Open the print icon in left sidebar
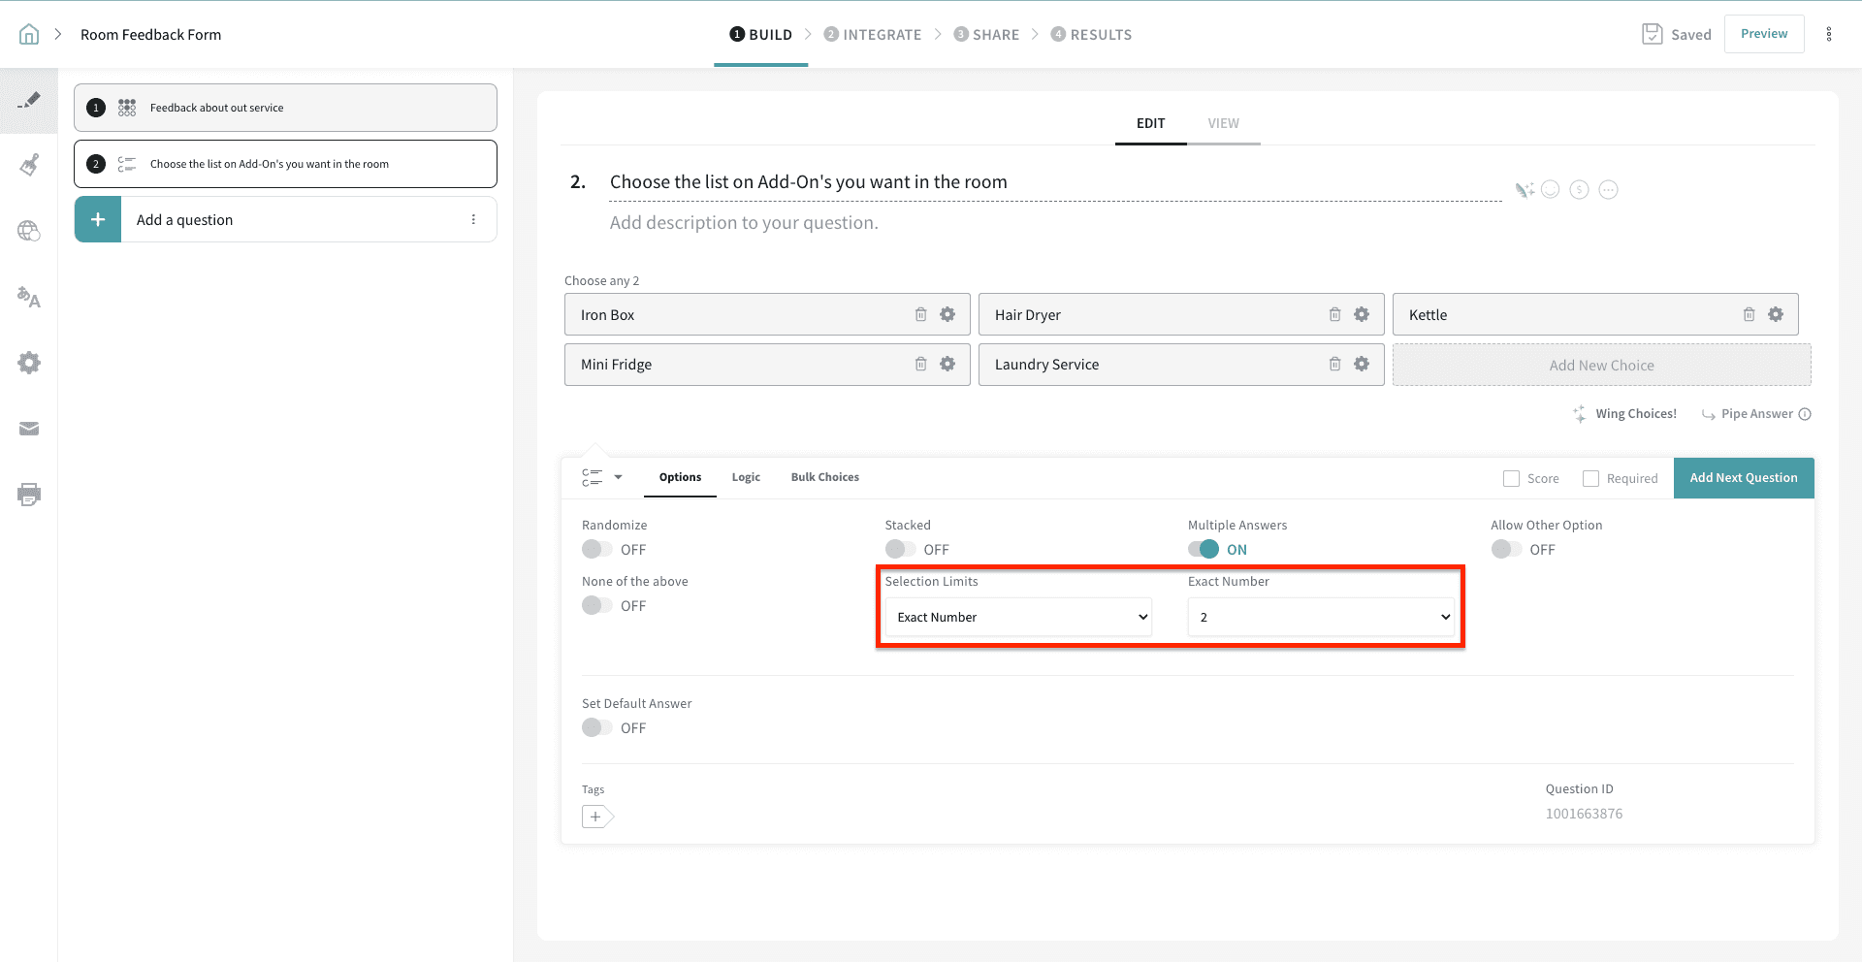Screen dimensions: 1862x962 29,495
